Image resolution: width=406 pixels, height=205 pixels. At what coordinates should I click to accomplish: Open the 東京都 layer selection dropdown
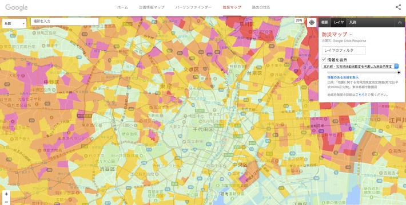(360, 66)
